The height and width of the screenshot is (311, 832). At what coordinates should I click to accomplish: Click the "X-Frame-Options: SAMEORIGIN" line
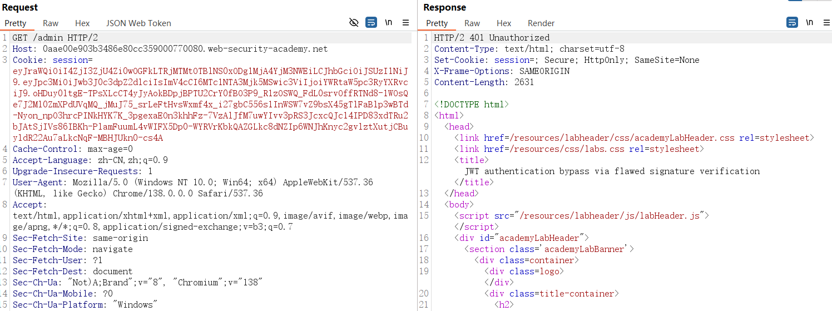502,71
